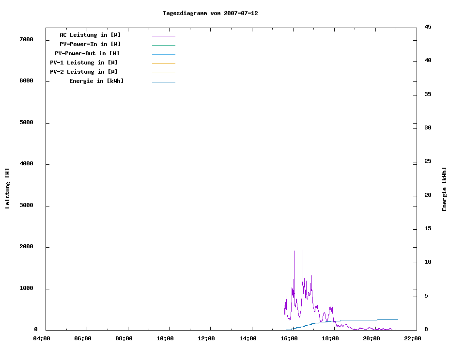Click the 45 value on the energy axis
This screenshot has width=465, height=349.
point(428,27)
